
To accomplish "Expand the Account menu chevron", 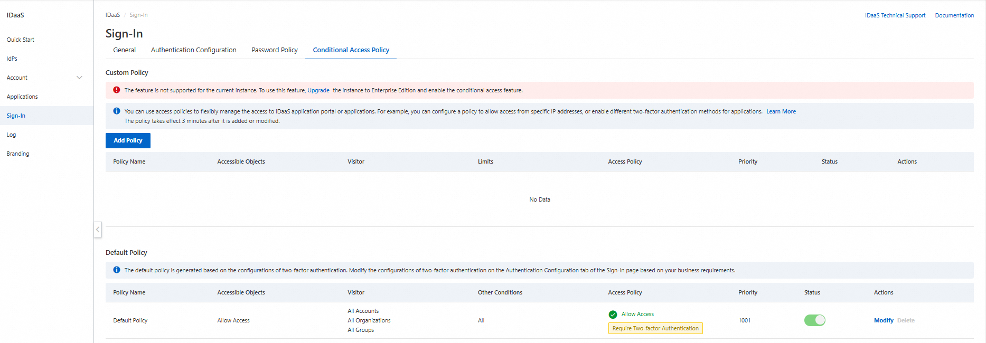I will [79, 78].
